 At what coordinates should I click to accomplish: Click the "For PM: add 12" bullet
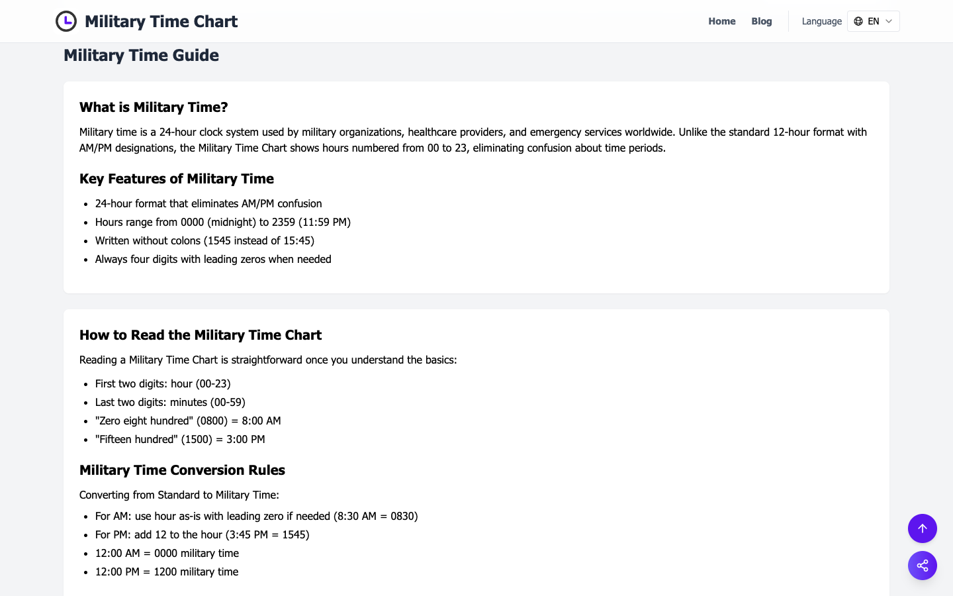(x=202, y=535)
